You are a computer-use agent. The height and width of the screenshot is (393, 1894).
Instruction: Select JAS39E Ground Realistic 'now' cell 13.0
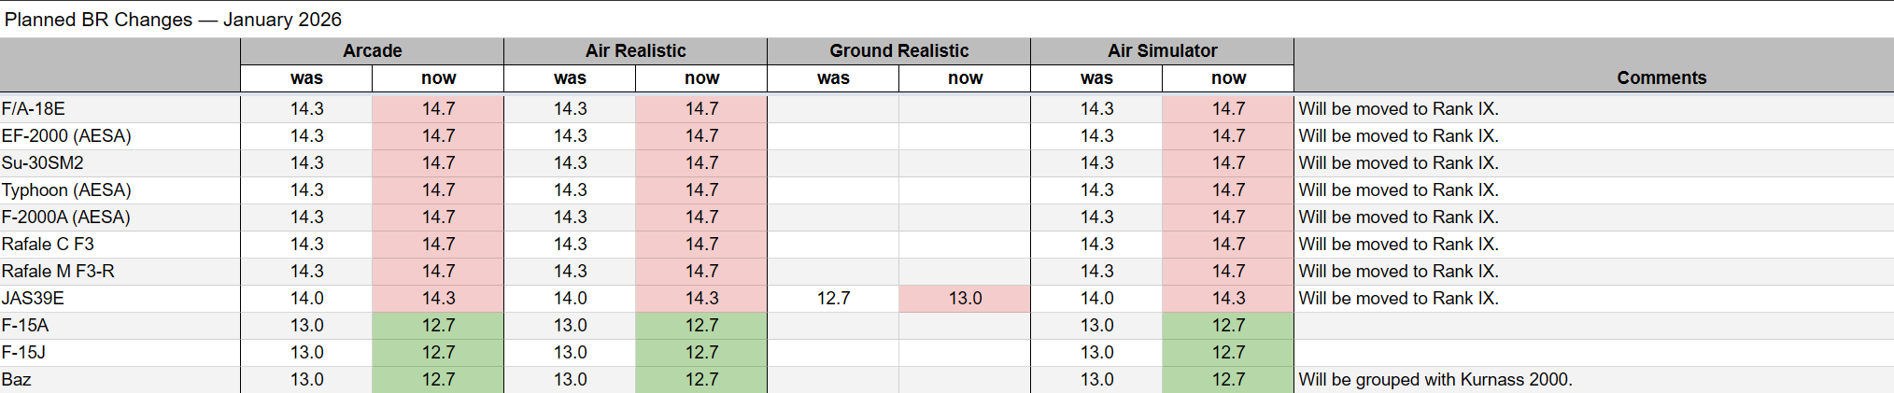point(965,299)
